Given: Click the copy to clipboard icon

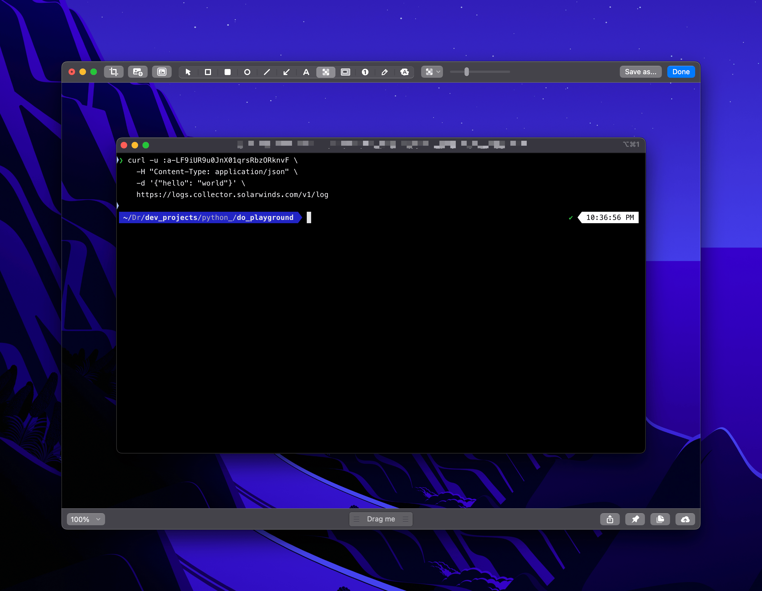Looking at the screenshot, I should pyautogui.click(x=660, y=519).
